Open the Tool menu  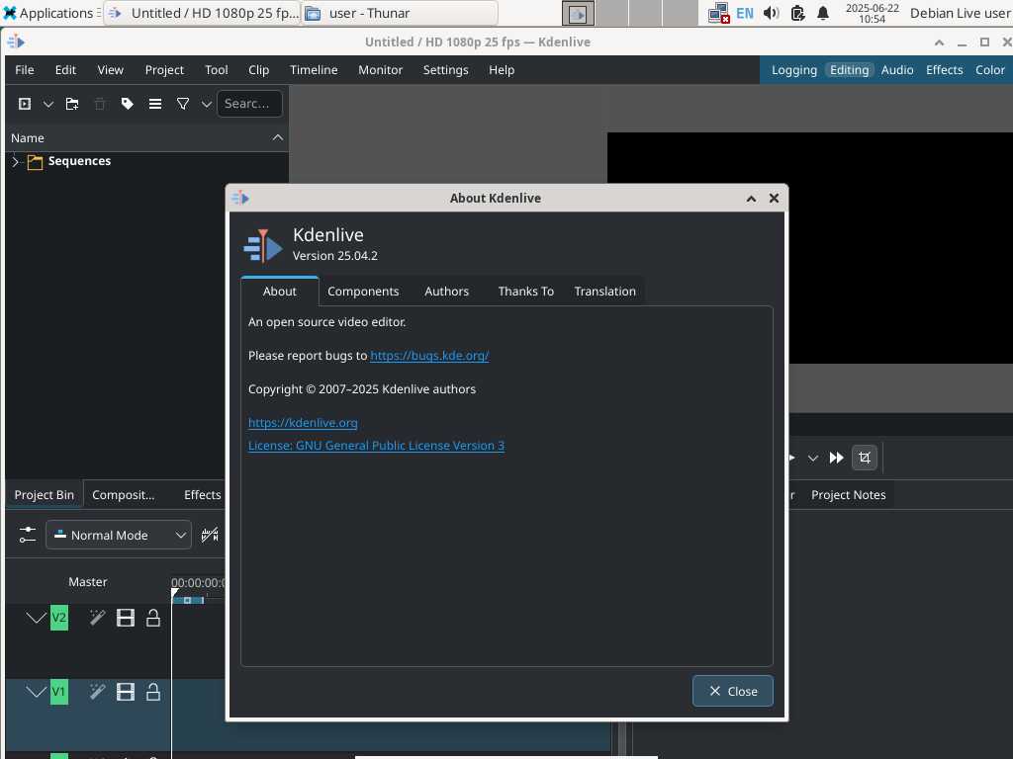pyautogui.click(x=217, y=70)
